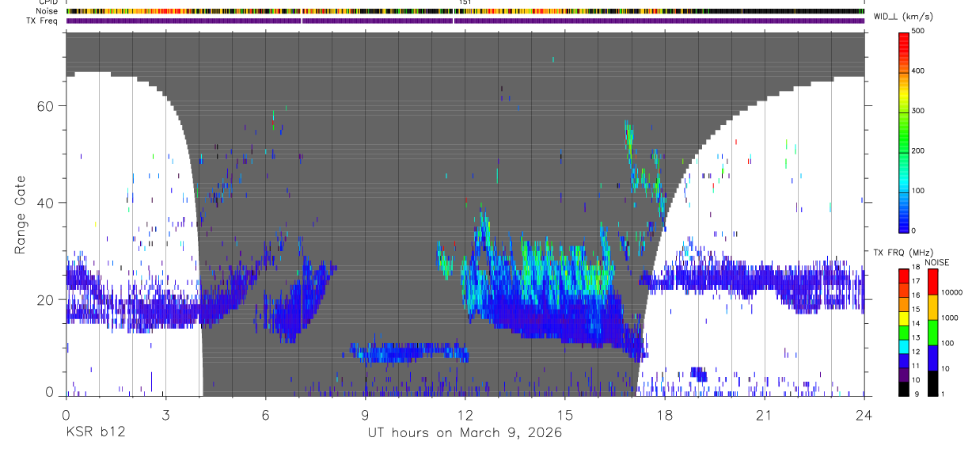Viewport: 972px width, 449px height.
Task: Click the "12" UT hour tick label below the plot
Action: point(465,415)
